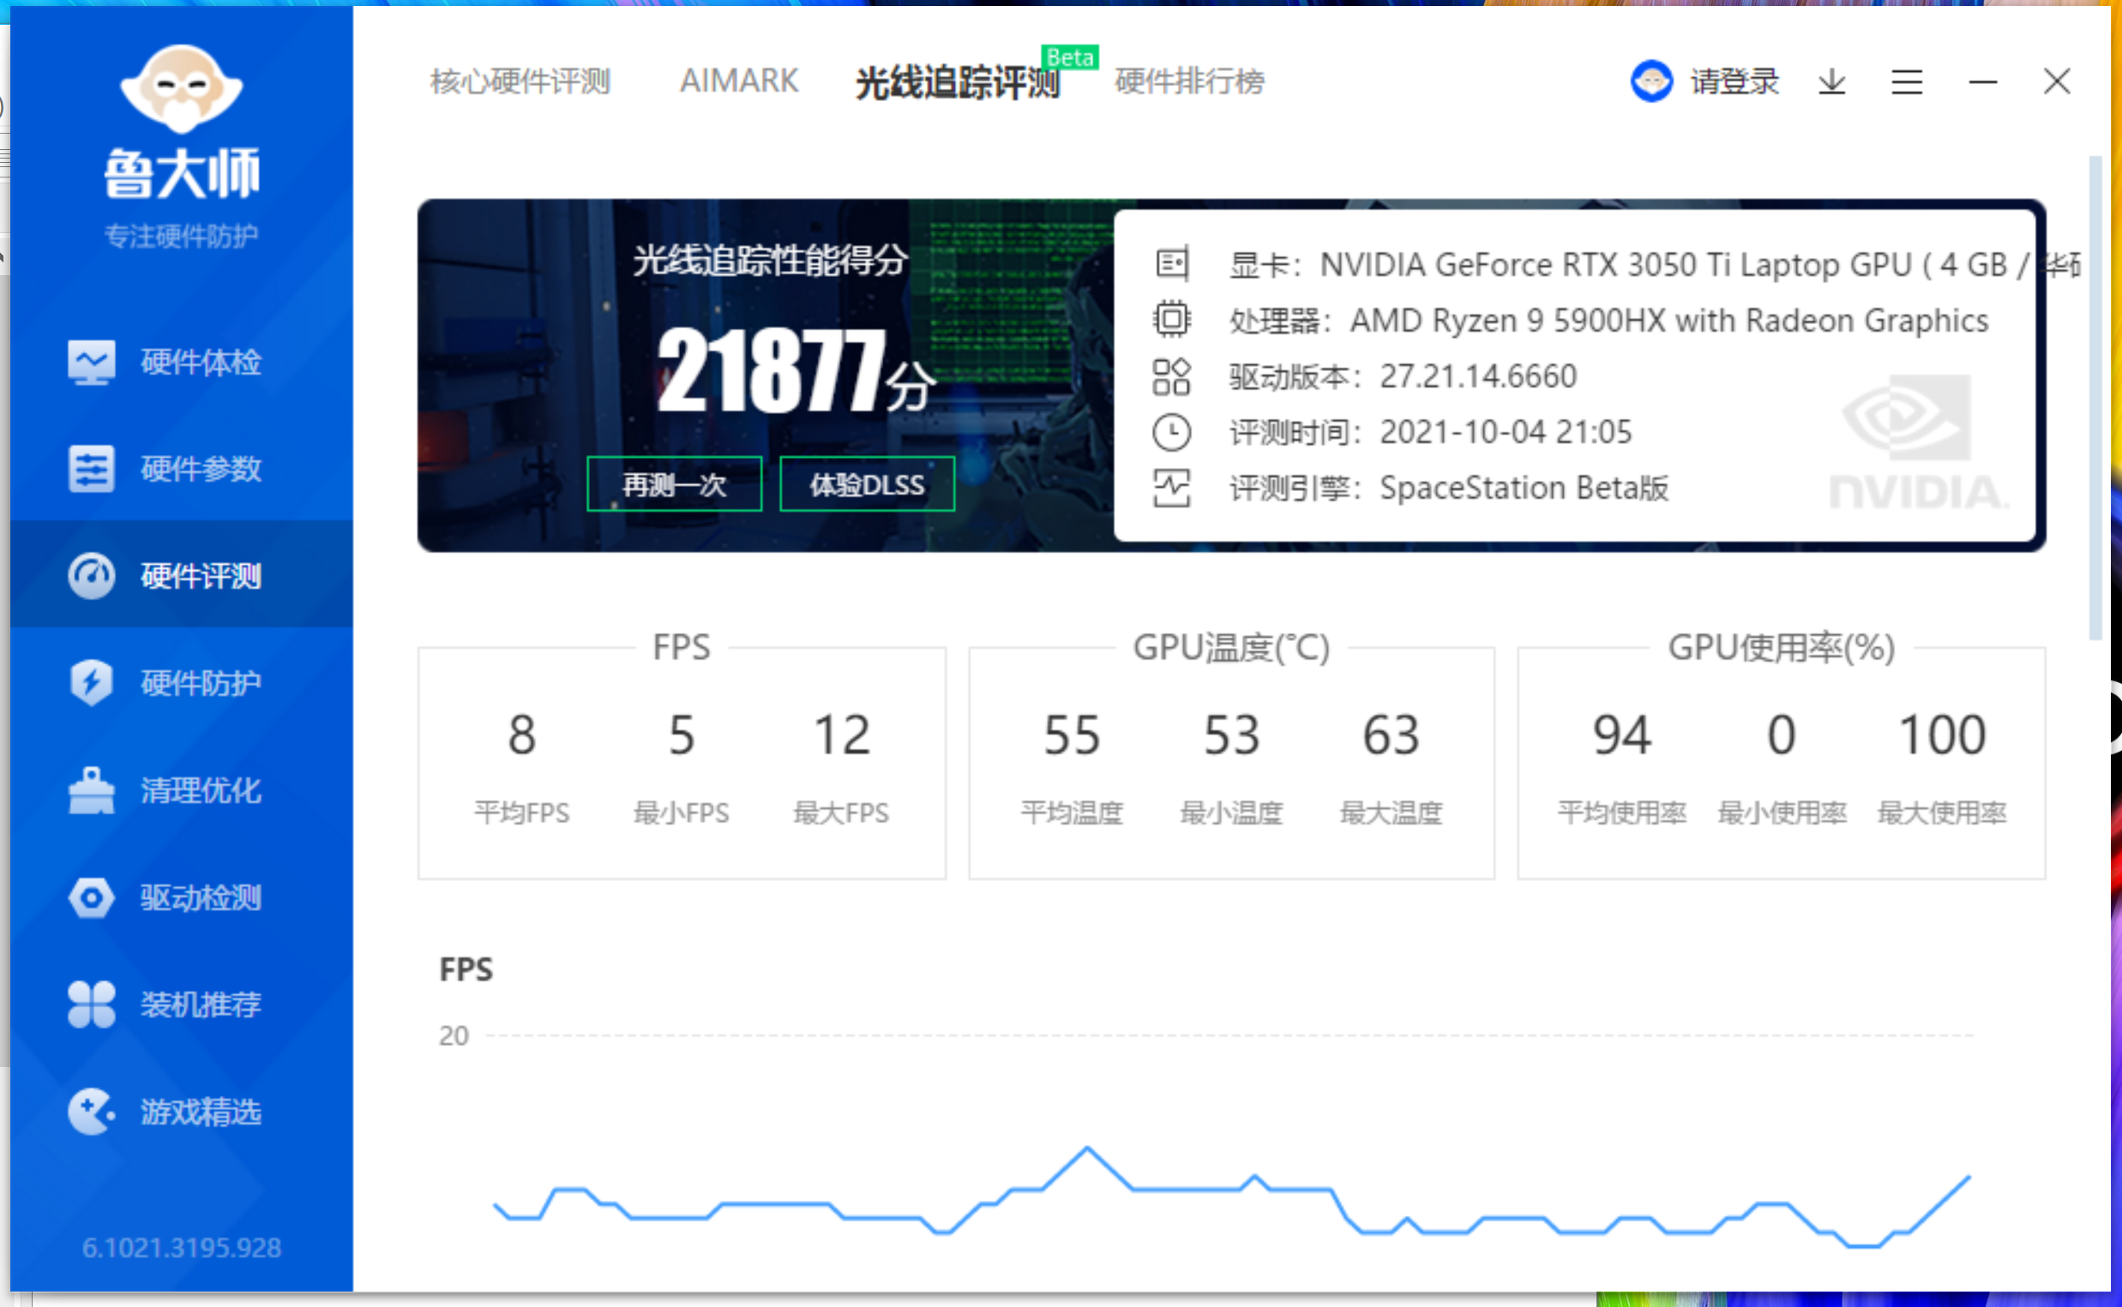Click the clock icon next to 评测时间

(x=1172, y=432)
